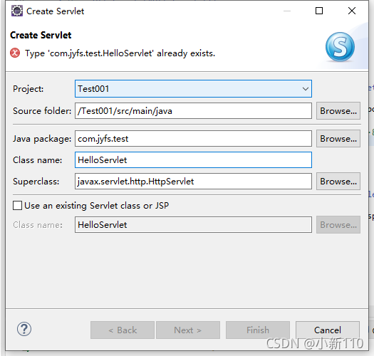374x356 pixels.
Task: Click the blue Servlet S wizard icon
Action: click(340, 47)
